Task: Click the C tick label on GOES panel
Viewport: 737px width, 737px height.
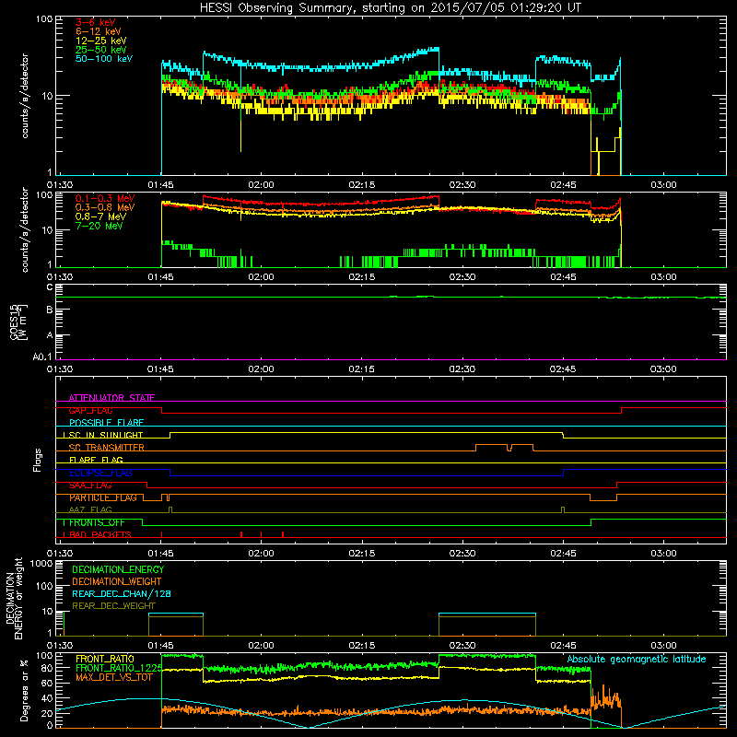Action: [x=50, y=287]
